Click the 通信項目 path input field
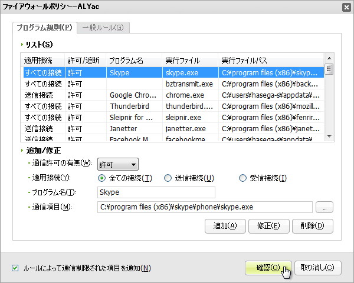This screenshot has width=354, height=283. click(205, 207)
